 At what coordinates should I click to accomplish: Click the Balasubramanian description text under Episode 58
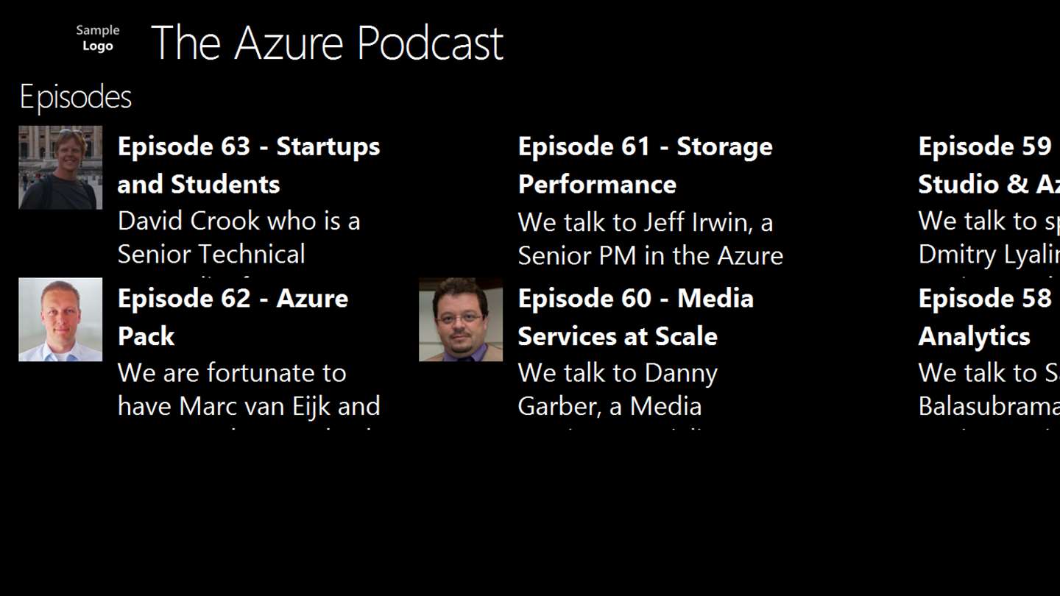(x=988, y=406)
